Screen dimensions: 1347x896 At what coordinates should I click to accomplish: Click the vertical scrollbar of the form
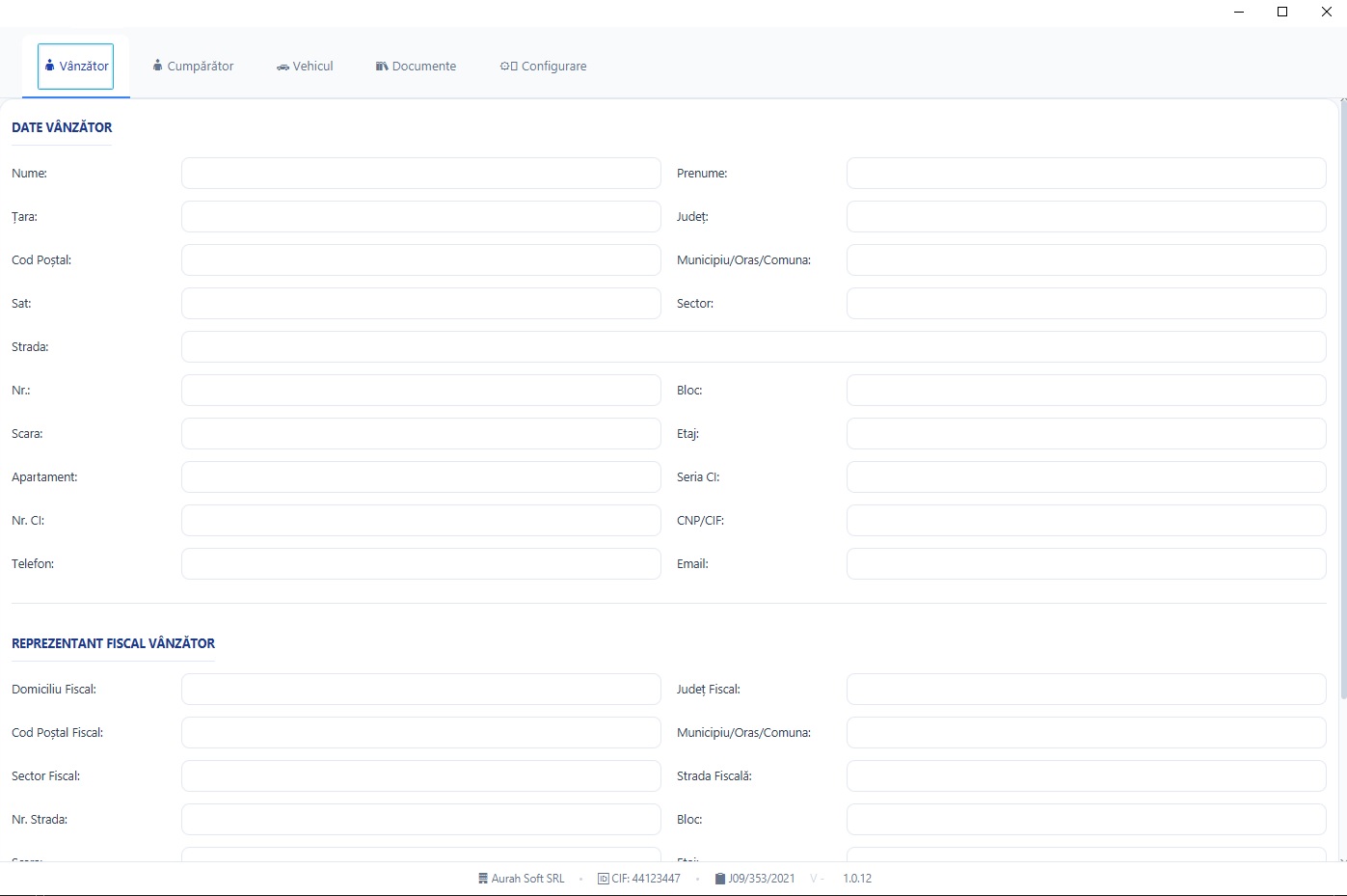point(1343,400)
